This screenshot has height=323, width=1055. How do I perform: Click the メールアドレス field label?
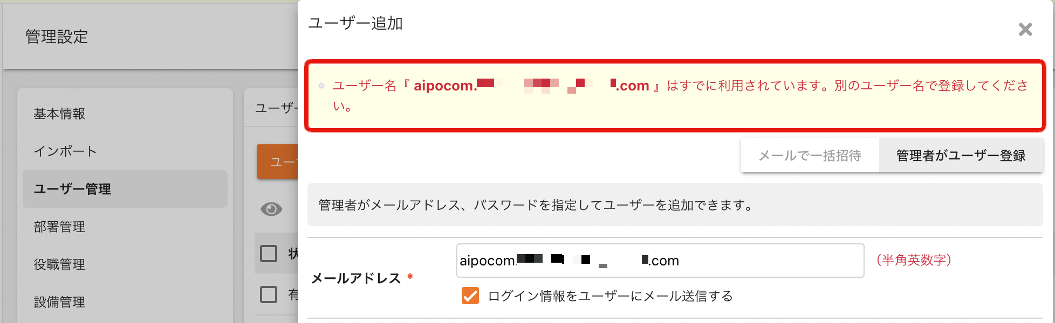point(356,278)
